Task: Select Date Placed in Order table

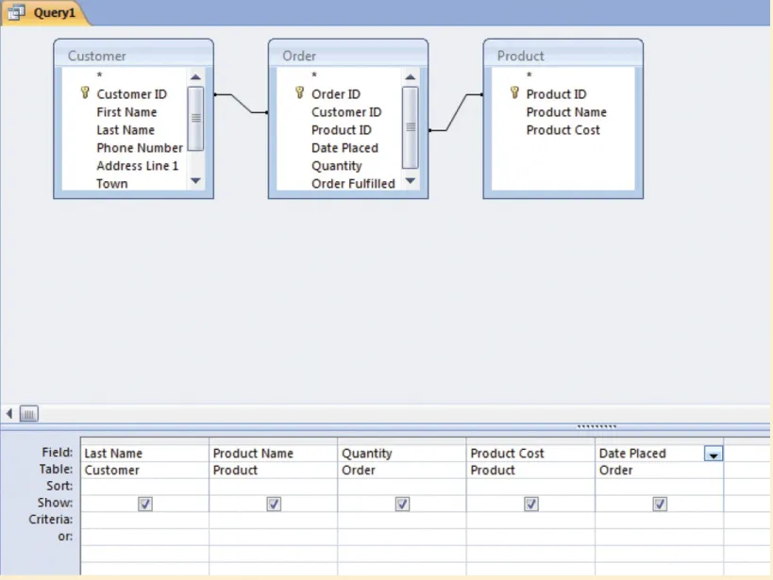Action: pos(344,148)
